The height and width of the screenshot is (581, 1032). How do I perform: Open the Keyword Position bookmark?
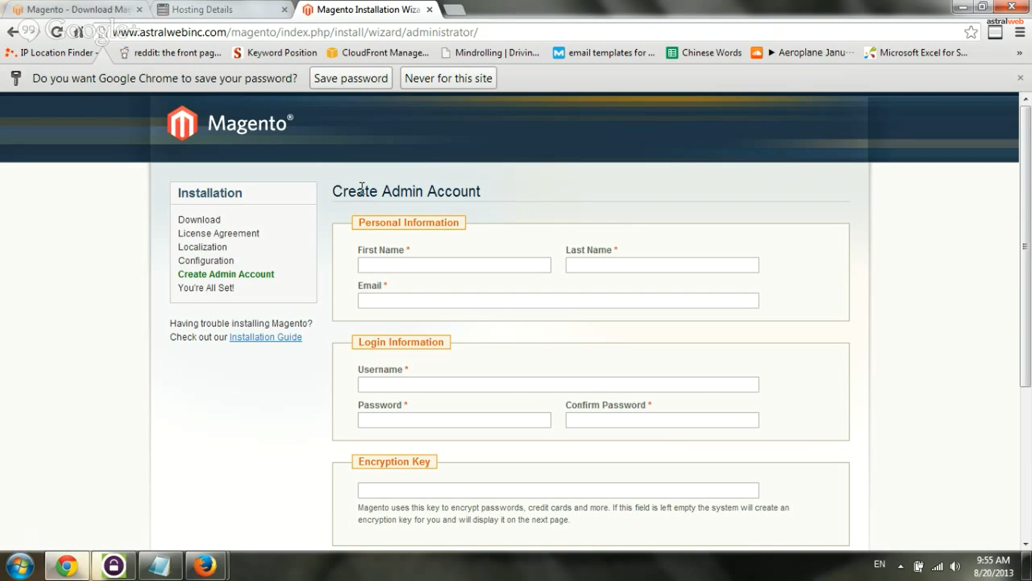[275, 53]
